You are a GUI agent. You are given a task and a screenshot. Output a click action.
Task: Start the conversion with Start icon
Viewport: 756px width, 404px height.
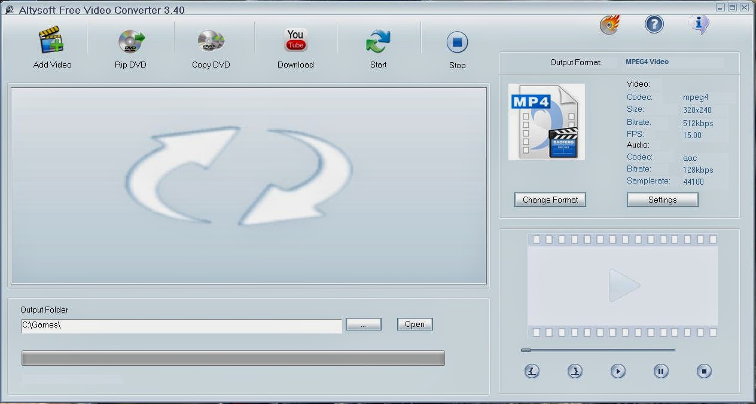coord(378,42)
